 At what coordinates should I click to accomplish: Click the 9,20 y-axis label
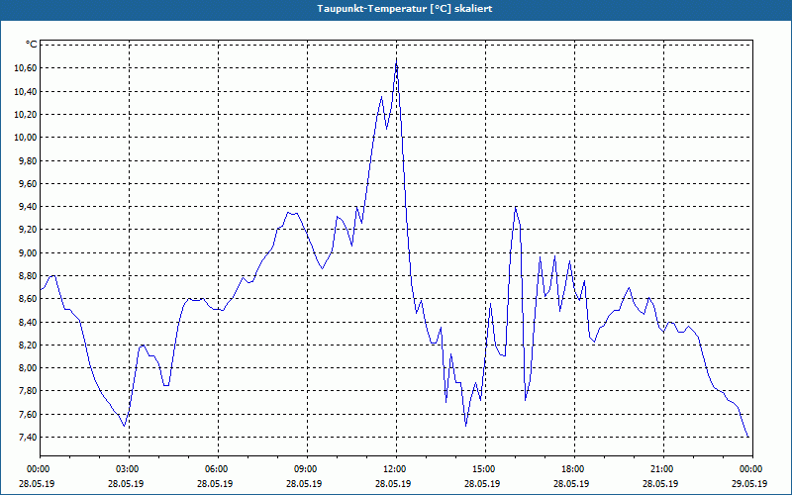29,230
